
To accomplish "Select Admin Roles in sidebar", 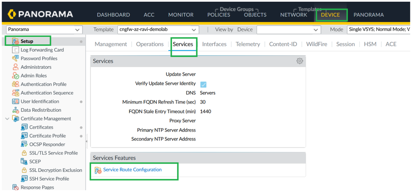I will [33, 76].
